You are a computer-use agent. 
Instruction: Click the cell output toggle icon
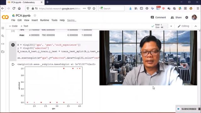click(13, 64)
